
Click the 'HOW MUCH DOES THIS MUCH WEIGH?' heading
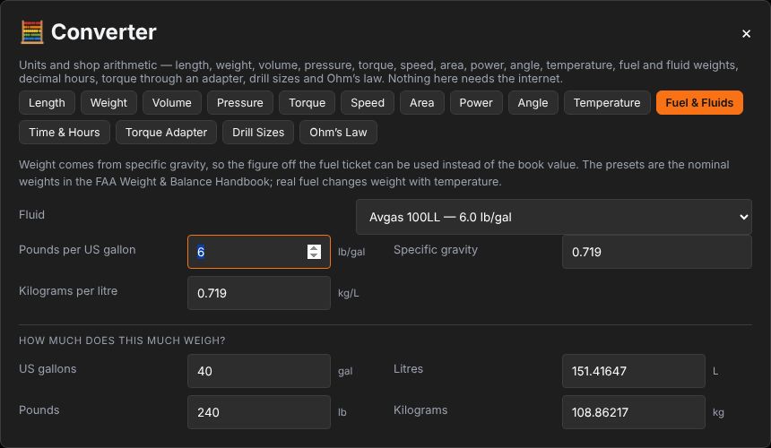pos(122,340)
